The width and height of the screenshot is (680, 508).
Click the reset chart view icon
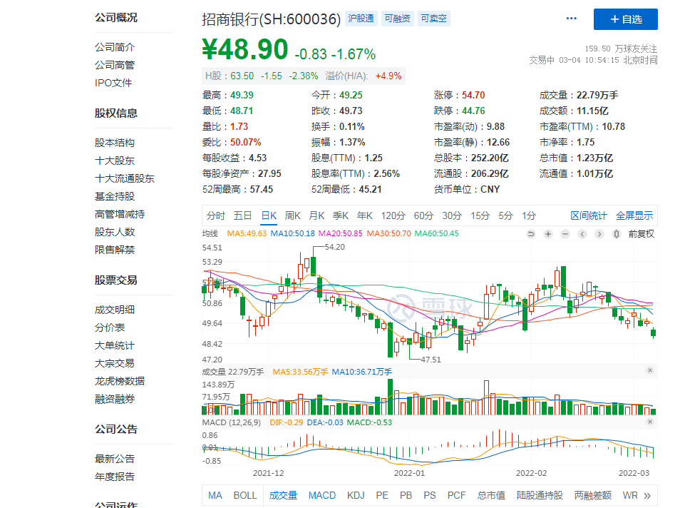coord(531,234)
